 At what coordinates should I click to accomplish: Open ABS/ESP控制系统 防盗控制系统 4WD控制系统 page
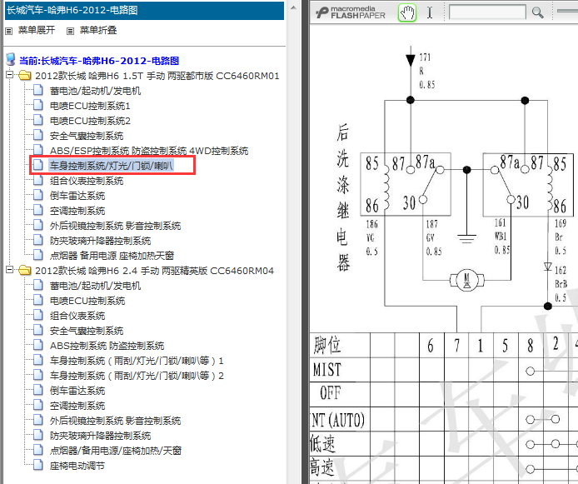[149, 151]
